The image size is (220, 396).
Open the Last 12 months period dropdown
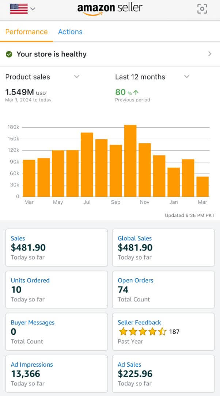(x=187, y=77)
